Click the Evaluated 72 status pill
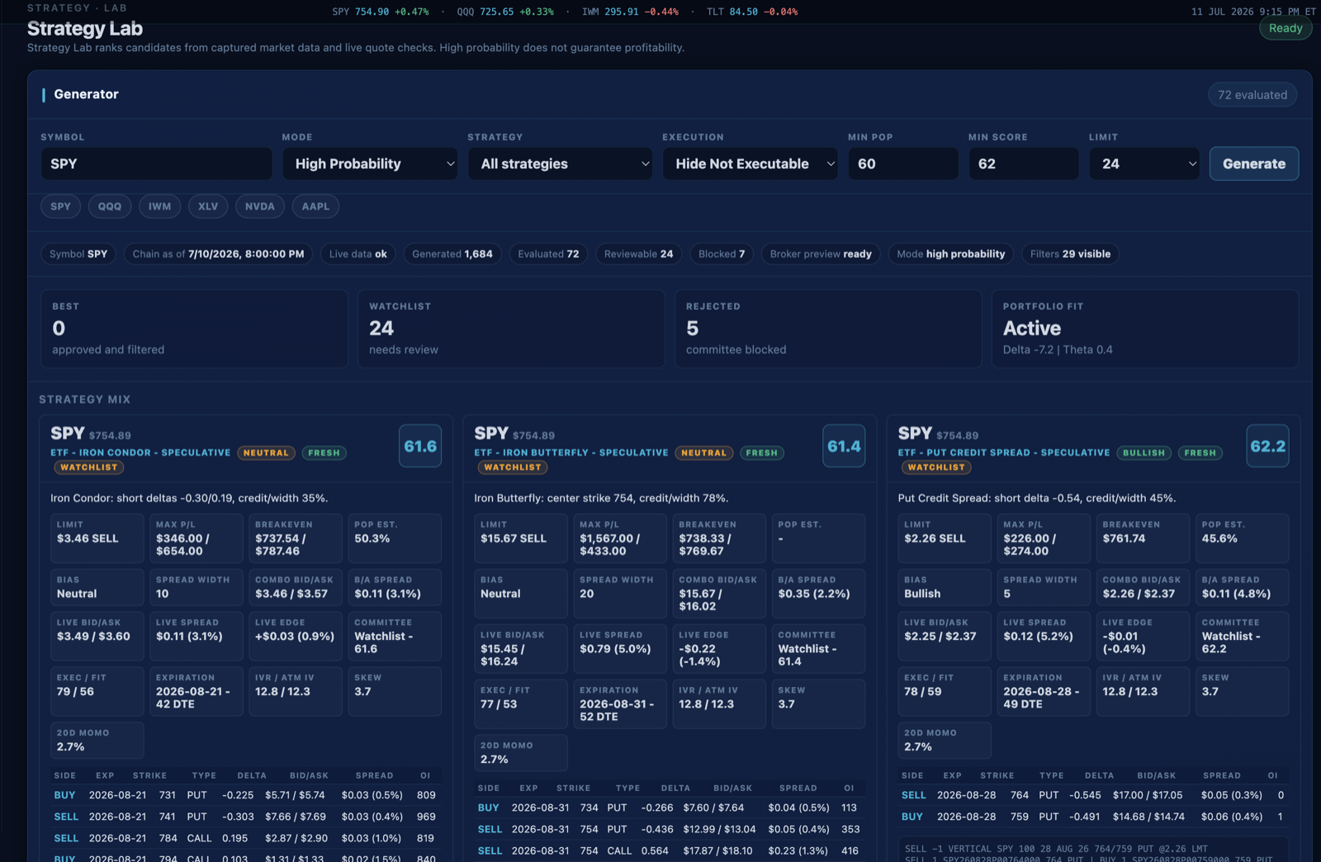Viewport: 1321px width, 862px height. [x=548, y=253]
